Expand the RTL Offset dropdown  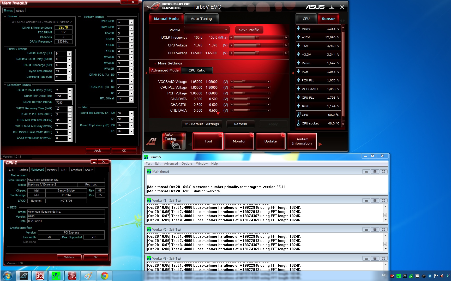(131, 99)
